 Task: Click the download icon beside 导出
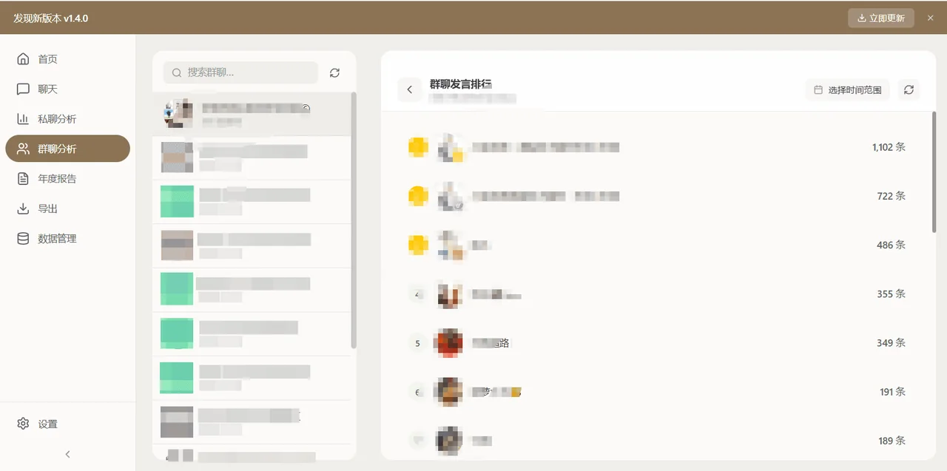23,209
